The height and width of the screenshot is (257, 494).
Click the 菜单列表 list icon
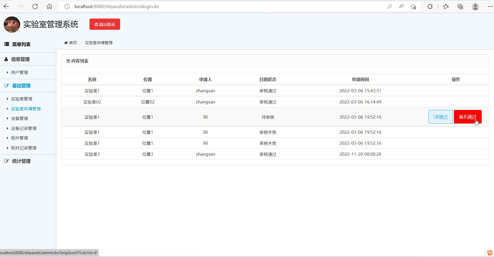(7, 44)
